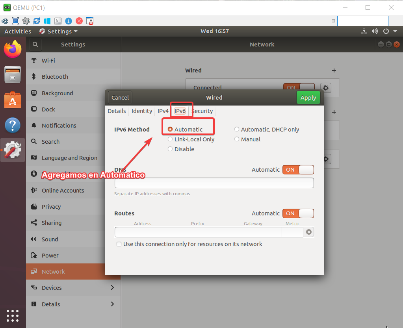Launch the Files manager dock icon

(13, 74)
